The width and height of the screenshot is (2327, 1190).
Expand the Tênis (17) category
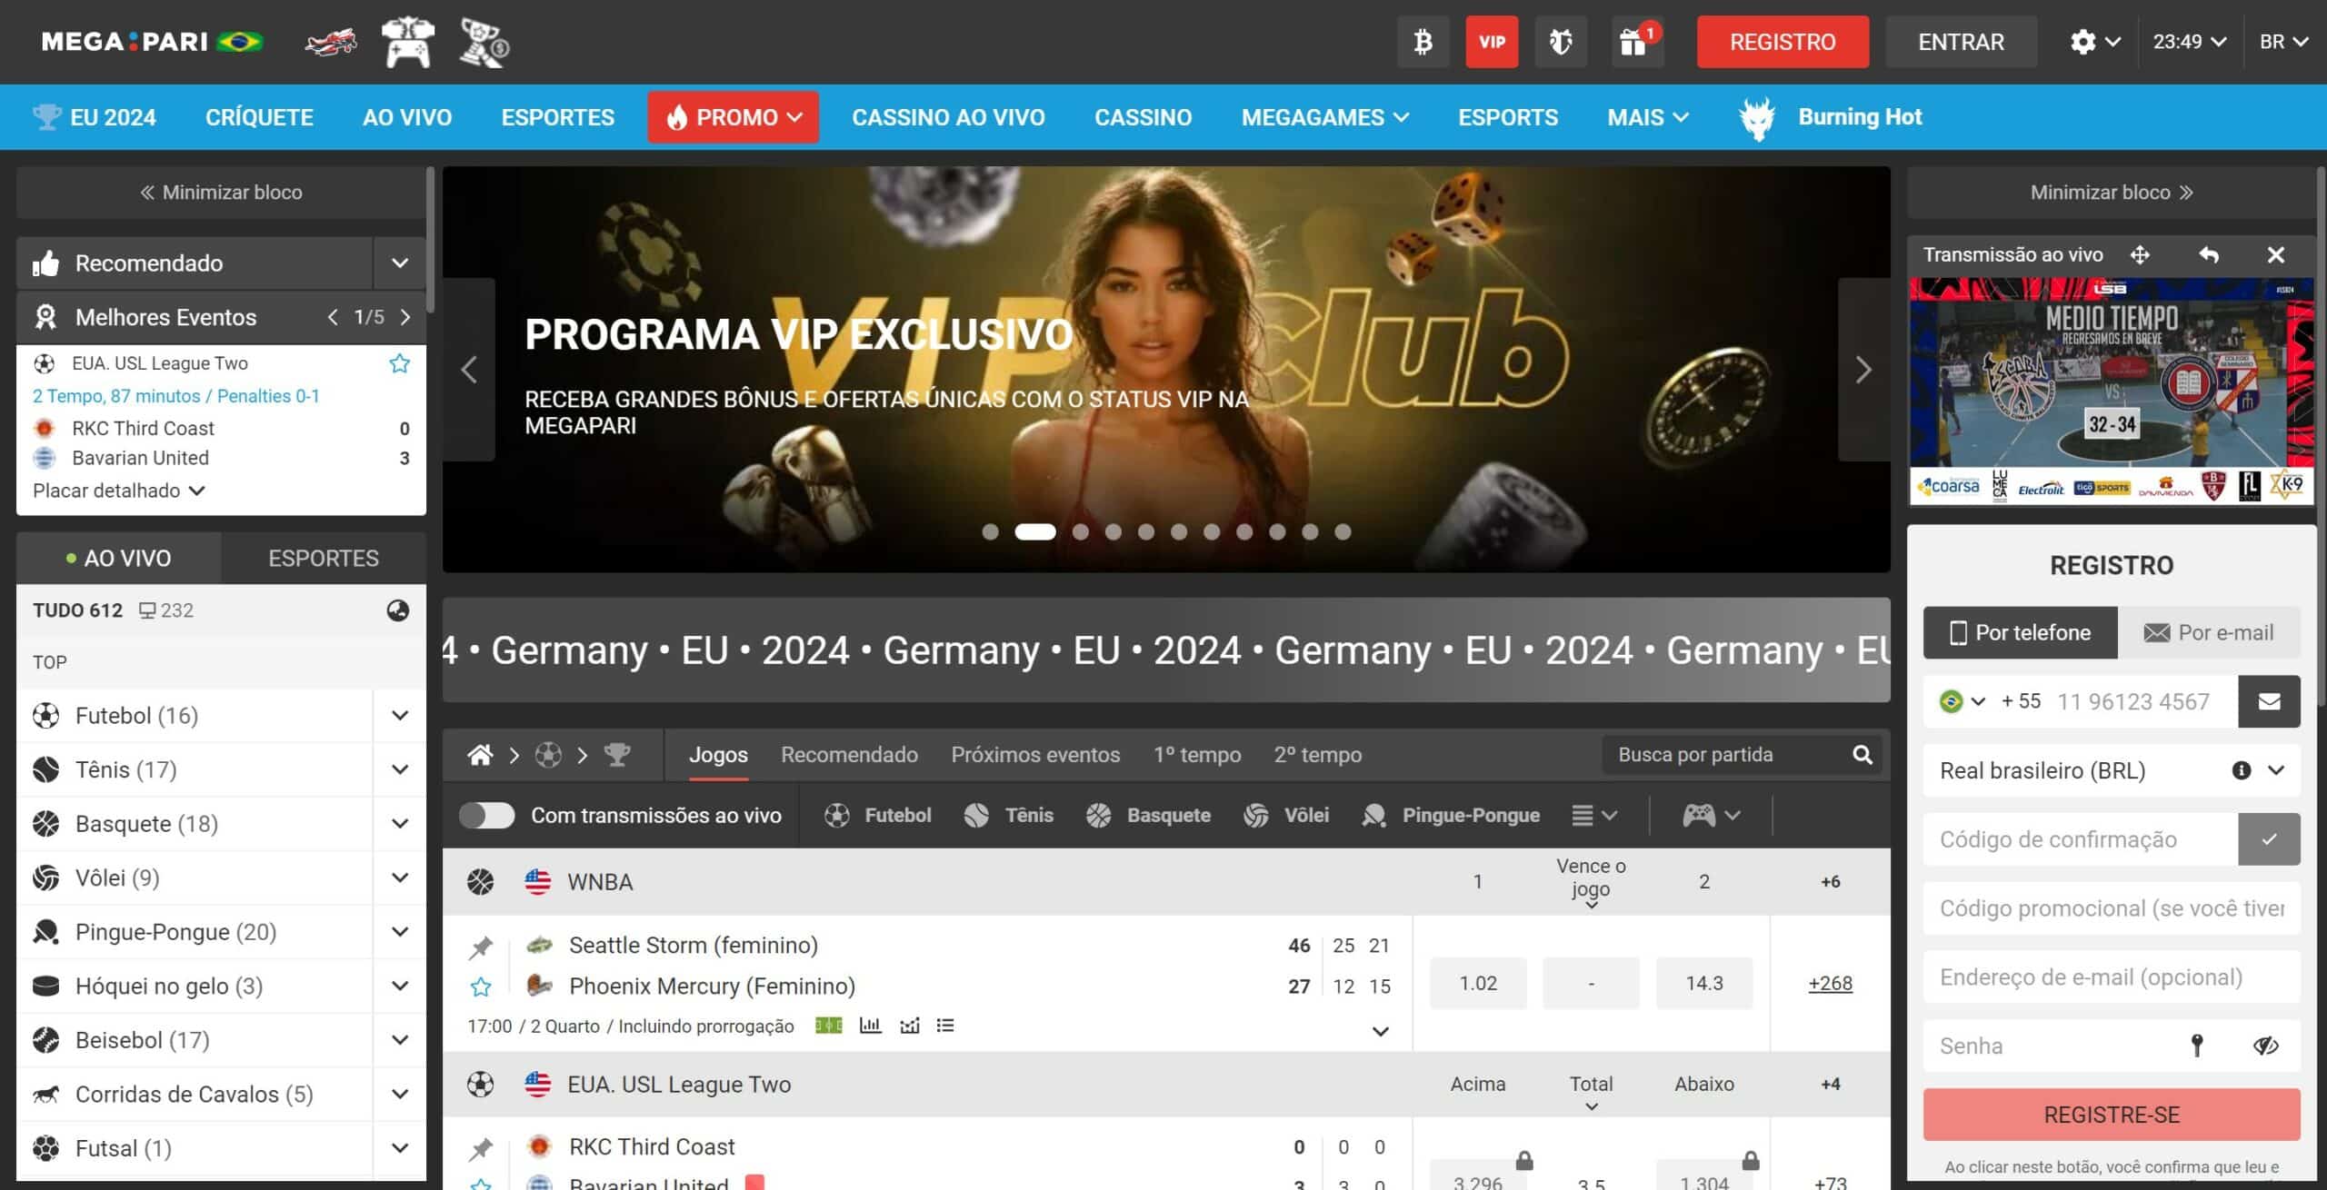click(399, 770)
